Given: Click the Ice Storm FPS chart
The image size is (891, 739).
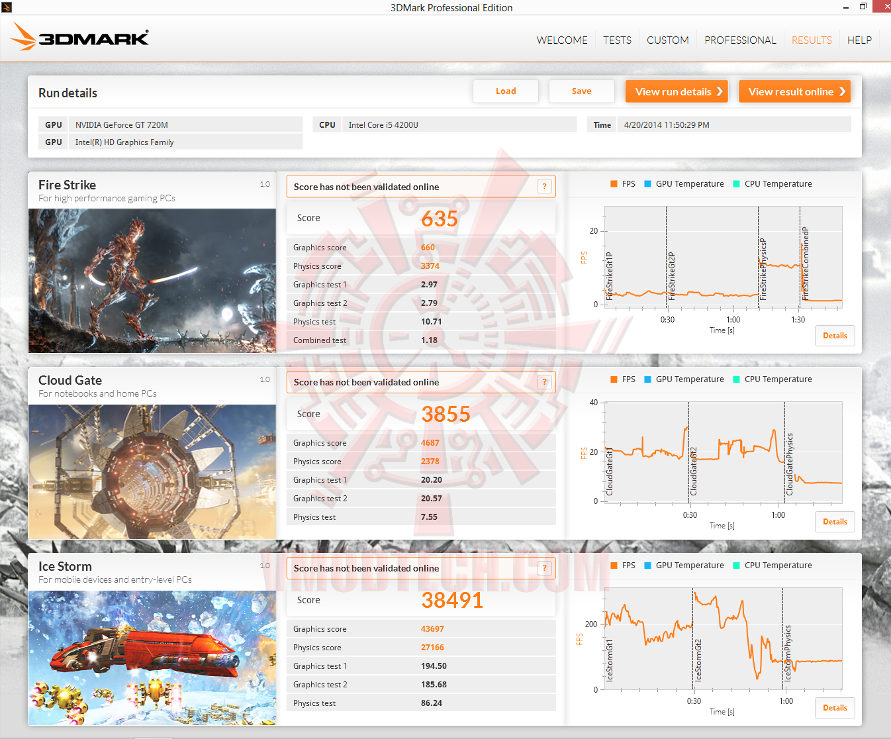Looking at the screenshot, I should pos(723,638).
